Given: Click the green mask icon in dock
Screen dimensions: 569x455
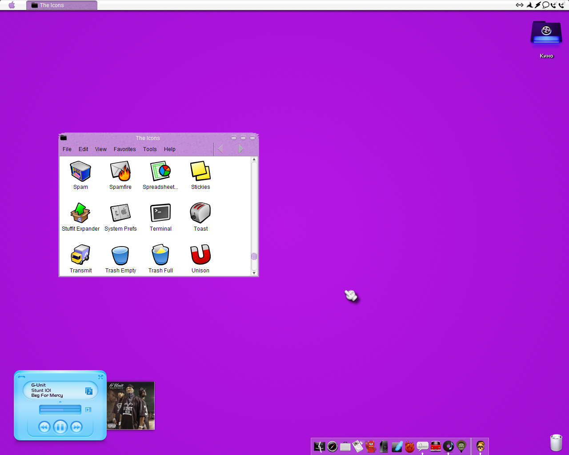Looking at the screenshot, I should point(461,446).
